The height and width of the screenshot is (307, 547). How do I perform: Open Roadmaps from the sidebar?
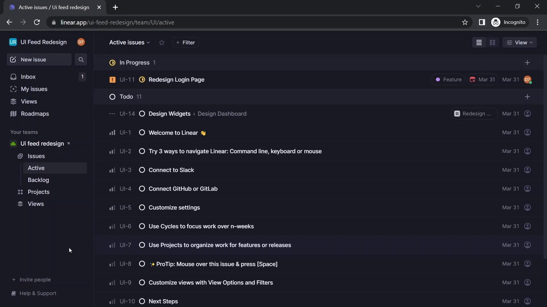click(x=35, y=114)
